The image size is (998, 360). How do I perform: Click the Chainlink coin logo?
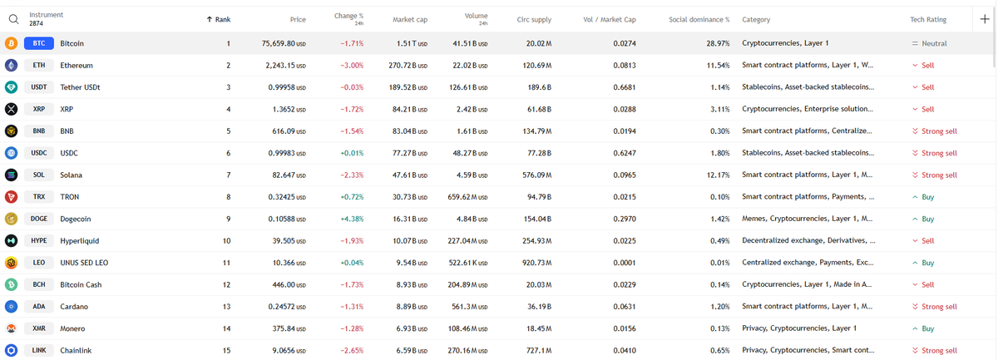[12, 351]
